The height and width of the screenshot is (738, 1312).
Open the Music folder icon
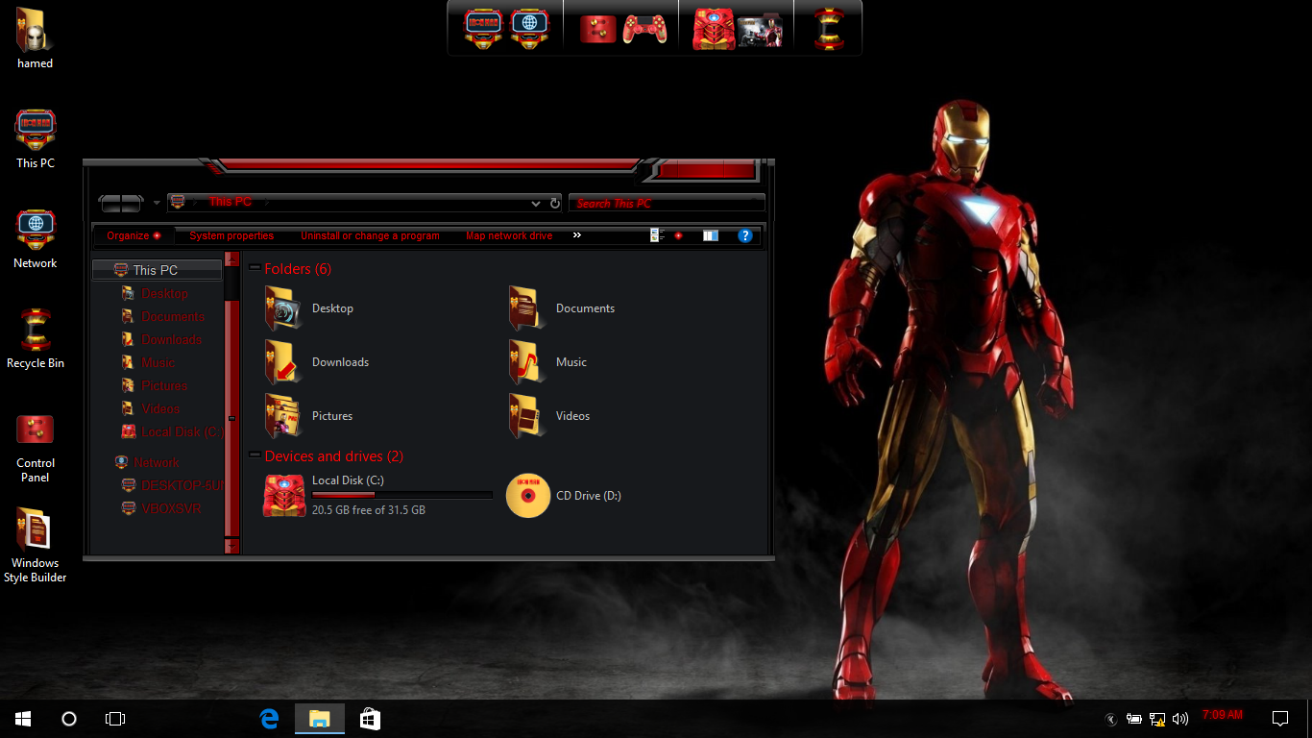coord(525,362)
